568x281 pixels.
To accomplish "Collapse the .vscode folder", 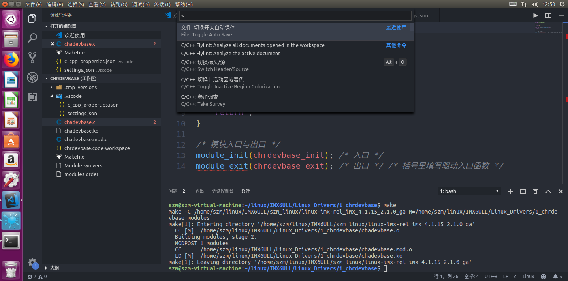I will (x=101, y=96).
